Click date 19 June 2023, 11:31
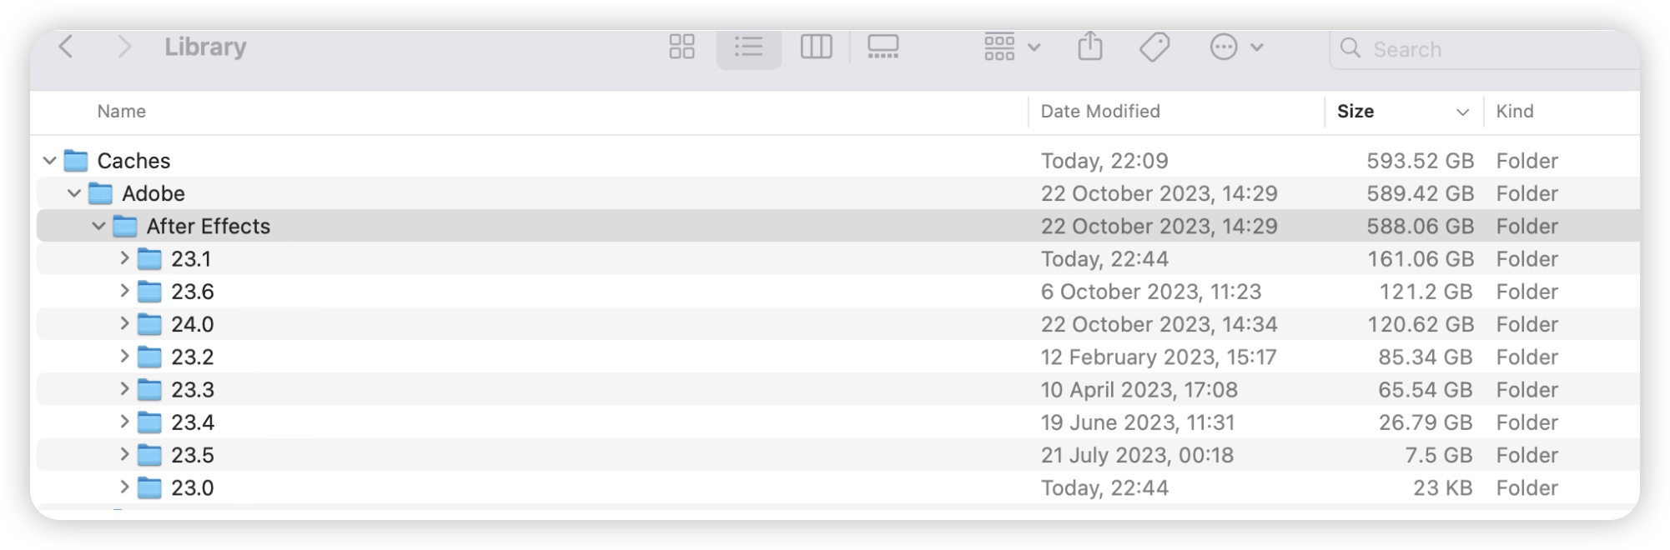 1137,422
